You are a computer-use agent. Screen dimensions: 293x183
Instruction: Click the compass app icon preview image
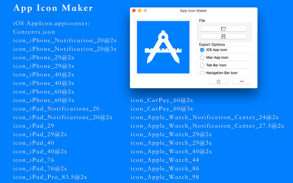(163, 47)
